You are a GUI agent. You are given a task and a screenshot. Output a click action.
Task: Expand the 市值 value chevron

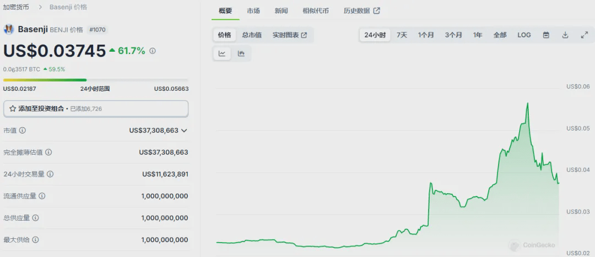pos(184,130)
